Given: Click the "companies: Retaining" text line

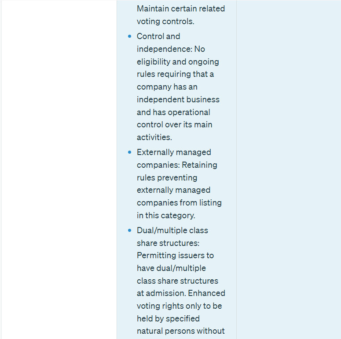Looking at the screenshot, I should pos(177,165).
